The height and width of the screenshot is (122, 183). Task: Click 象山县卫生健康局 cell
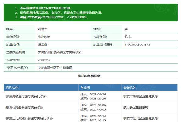coord(136,107)
